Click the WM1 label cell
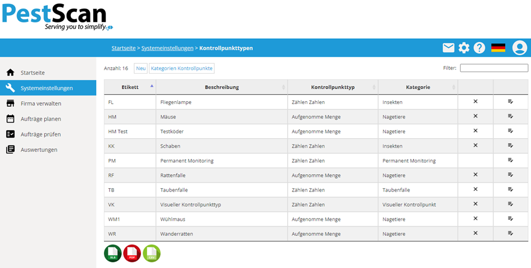Viewport: 531px width, 268px height. click(130, 219)
